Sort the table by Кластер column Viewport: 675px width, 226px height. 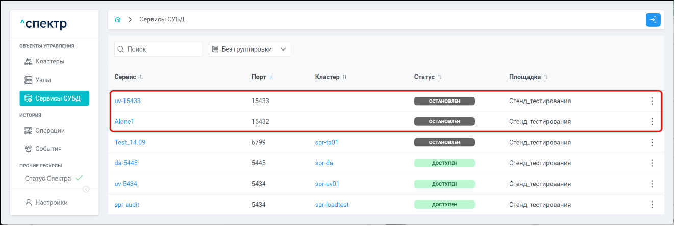coord(344,77)
